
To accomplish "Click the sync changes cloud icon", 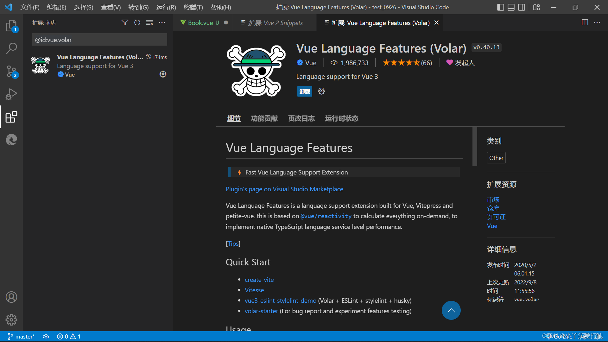I will click(x=46, y=336).
